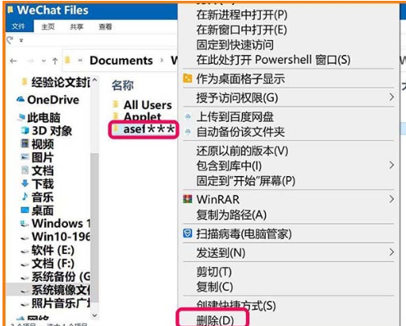Screen dimensions: 406x326
Task: Open the 文件 ribbon tab
Action: click(x=19, y=26)
